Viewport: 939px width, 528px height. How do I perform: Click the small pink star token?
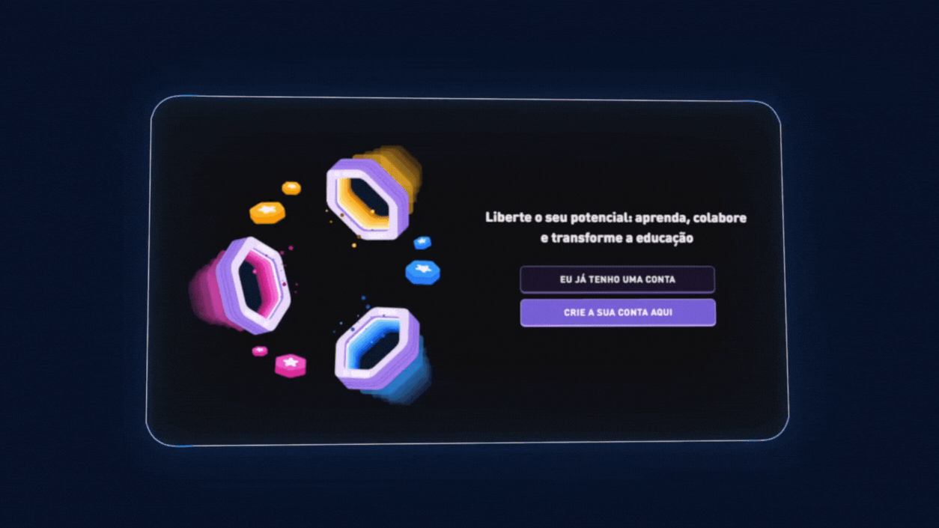pos(260,351)
